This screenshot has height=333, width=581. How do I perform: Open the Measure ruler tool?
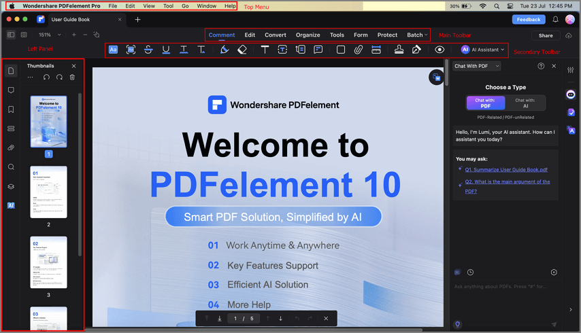376,50
